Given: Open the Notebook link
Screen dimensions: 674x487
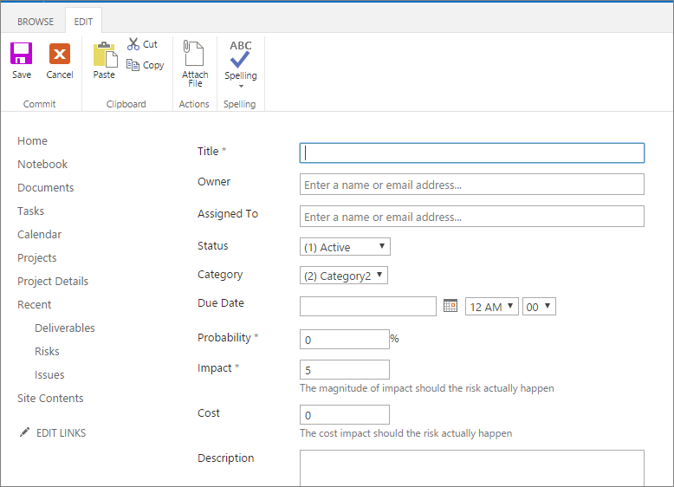Looking at the screenshot, I should coord(42,164).
